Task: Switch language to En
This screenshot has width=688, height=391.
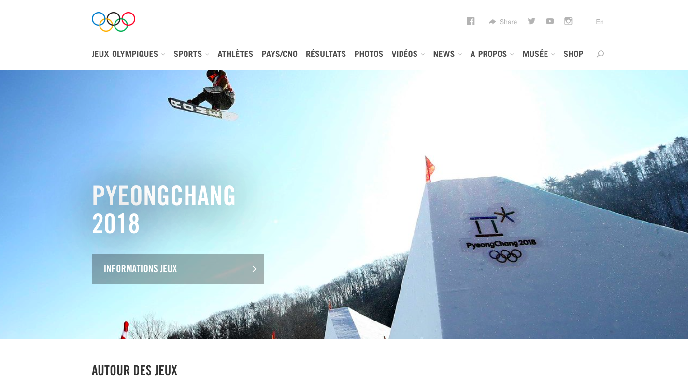Action: (600, 22)
